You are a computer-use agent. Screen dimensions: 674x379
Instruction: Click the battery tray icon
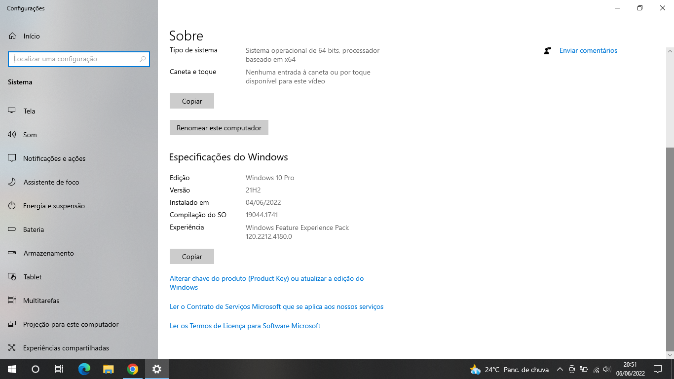[x=584, y=369]
